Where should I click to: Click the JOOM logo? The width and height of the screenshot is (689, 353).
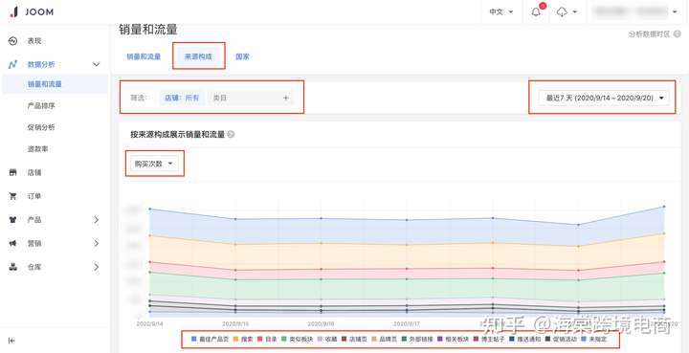(x=32, y=11)
